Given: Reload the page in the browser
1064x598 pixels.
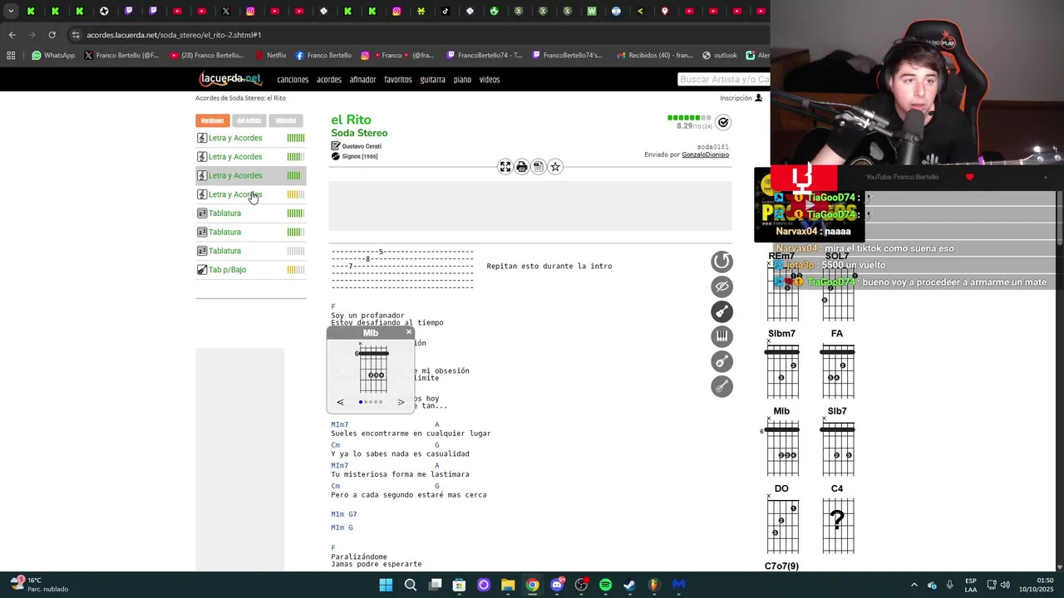Looking at the screenshot, I should tap(52, 35).
